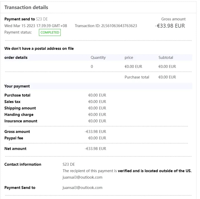This screenshot has height=199, width=200.
Task: Click S23 DE under Contact information
Action: [69, 164]
